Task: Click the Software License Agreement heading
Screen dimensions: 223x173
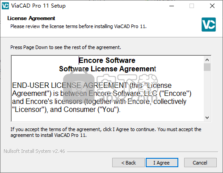Action: coord(108,69)
